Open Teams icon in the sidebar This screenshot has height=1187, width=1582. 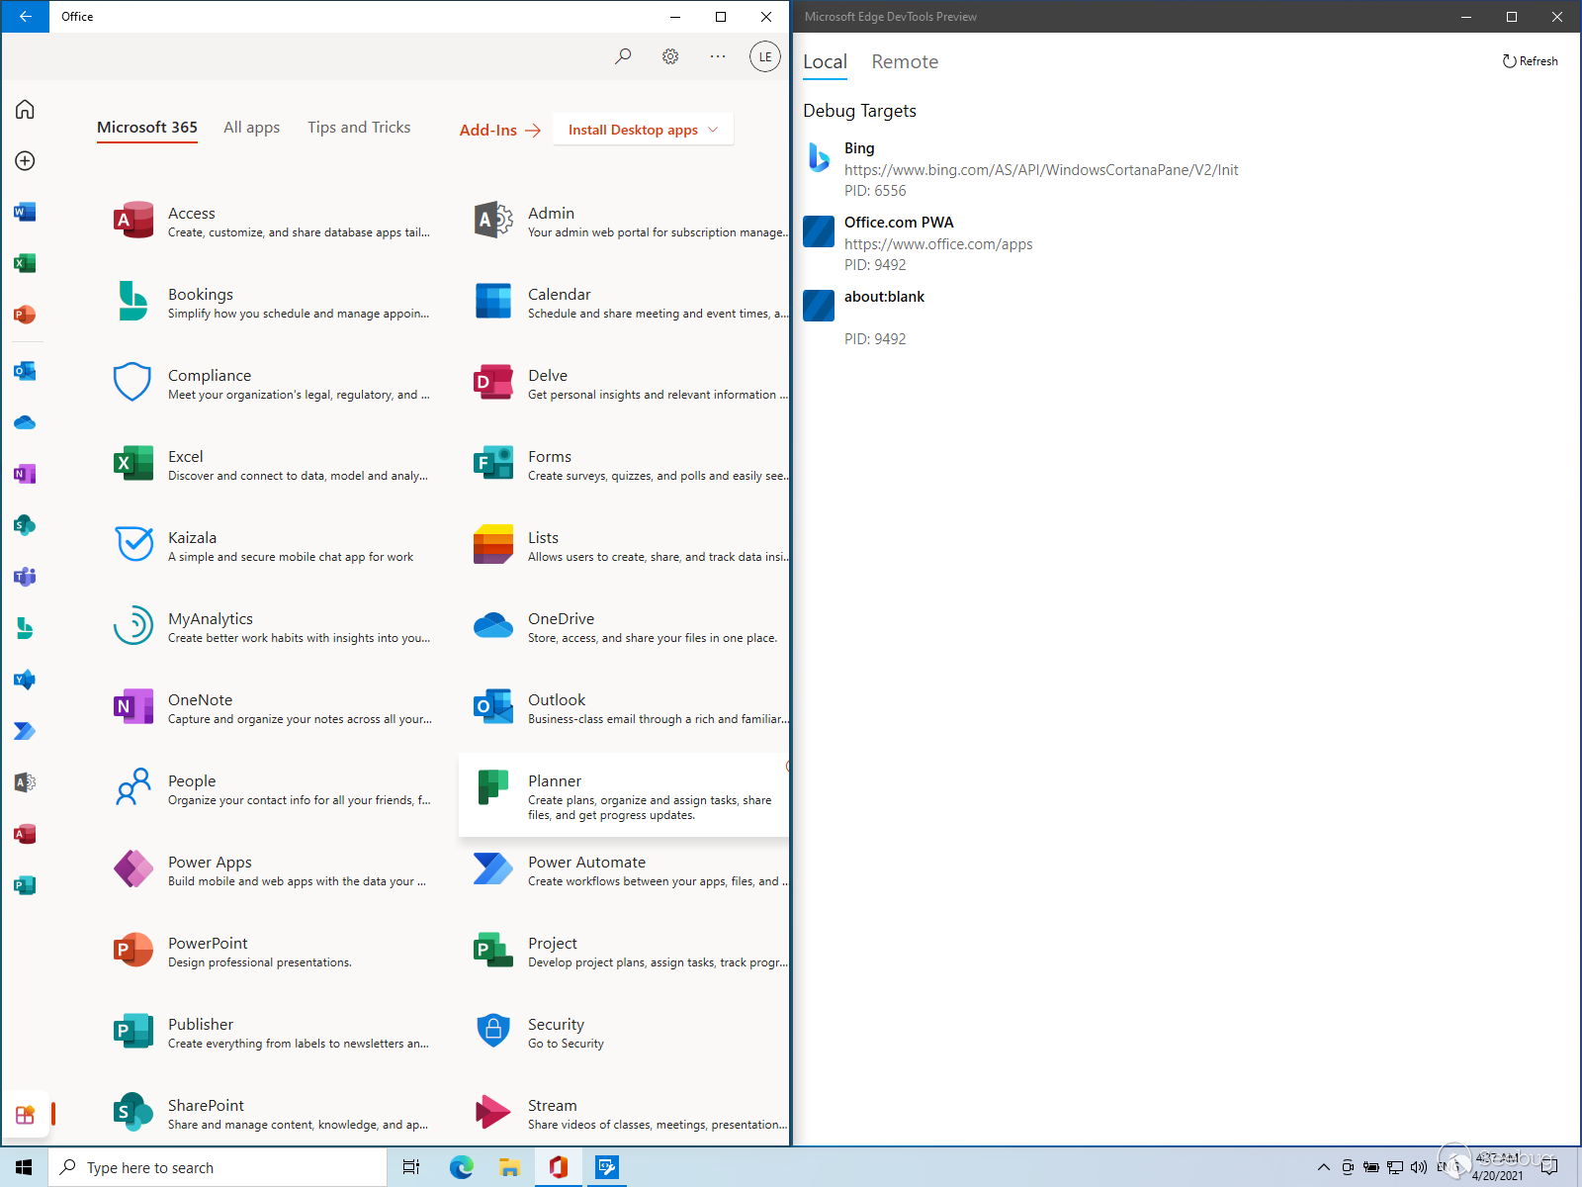coord(25,577)
